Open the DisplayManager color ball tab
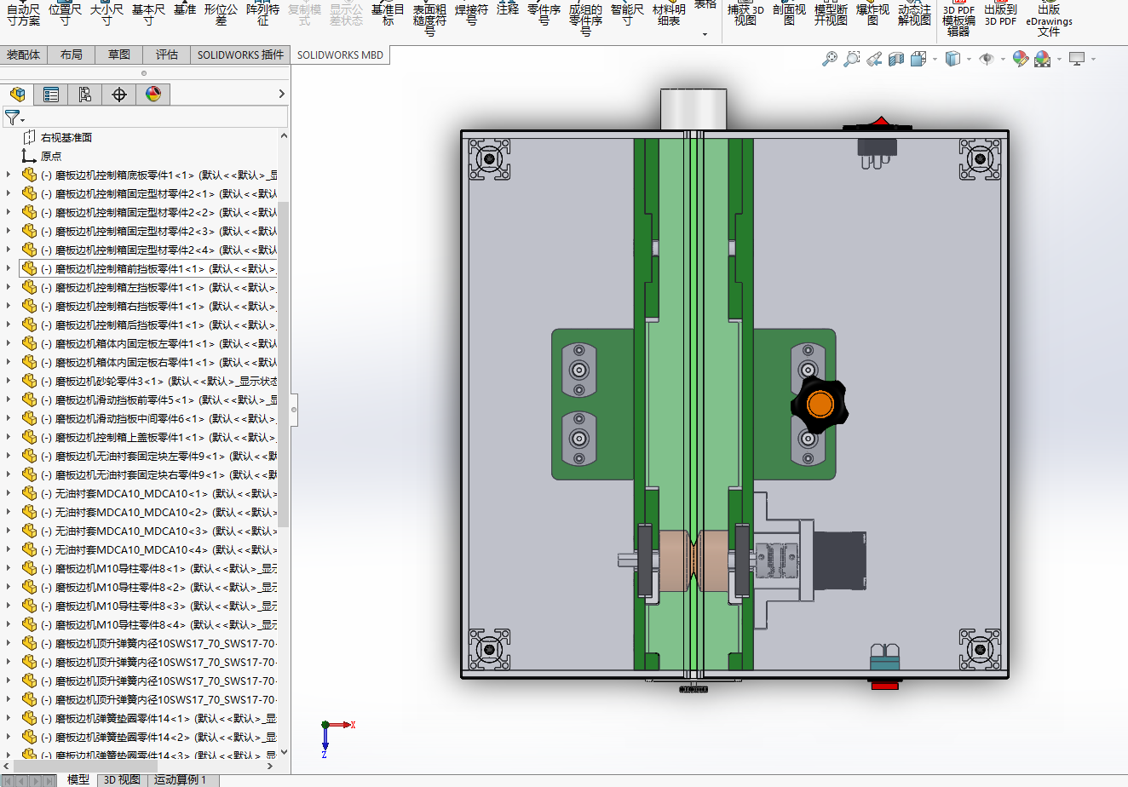 point(153,95)
